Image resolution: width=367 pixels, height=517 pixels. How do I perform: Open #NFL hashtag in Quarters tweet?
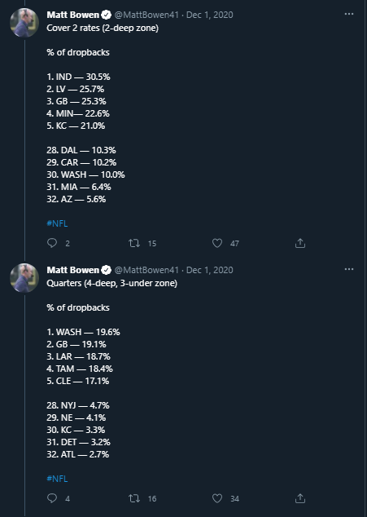(57, 479)
